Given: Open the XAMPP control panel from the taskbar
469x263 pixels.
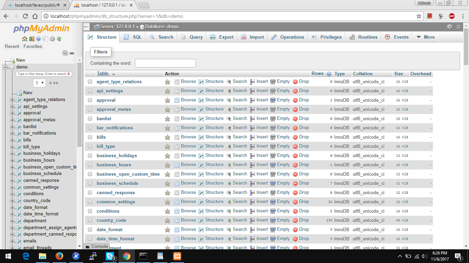Looking at the screenshot, I should [177, 256].
